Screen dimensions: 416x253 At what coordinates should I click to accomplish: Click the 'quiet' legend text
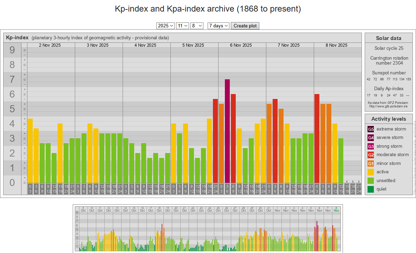382,189
